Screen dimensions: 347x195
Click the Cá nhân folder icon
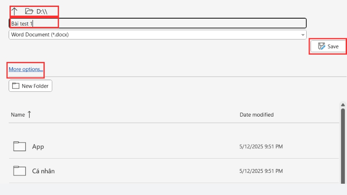click(x=20, y=171)
